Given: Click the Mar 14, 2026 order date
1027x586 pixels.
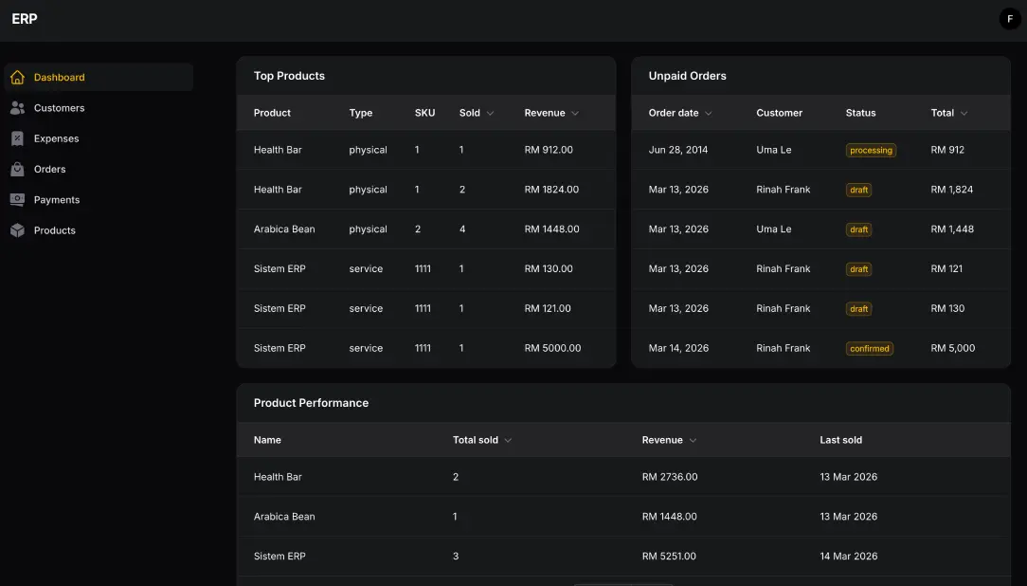Looking at the screenshot, I should tap(678, 348).
